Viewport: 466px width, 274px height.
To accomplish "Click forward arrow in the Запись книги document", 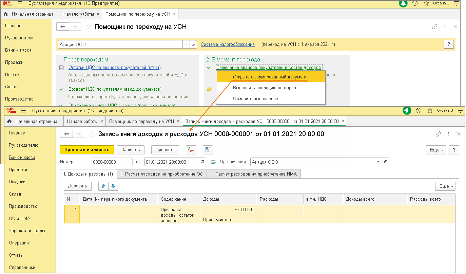I will 79,134.
